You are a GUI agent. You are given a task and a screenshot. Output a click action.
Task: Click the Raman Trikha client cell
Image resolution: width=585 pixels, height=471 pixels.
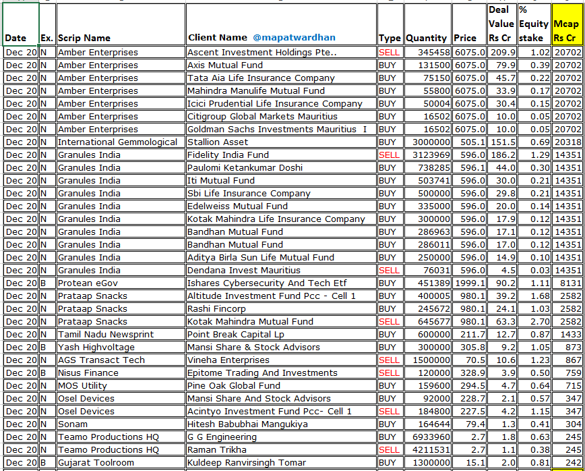point(281,449)
